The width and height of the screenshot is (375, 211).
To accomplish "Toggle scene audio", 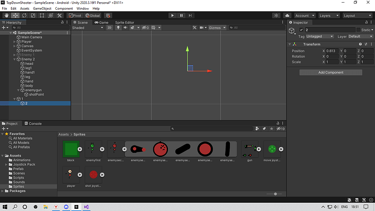I will (126, 28).
